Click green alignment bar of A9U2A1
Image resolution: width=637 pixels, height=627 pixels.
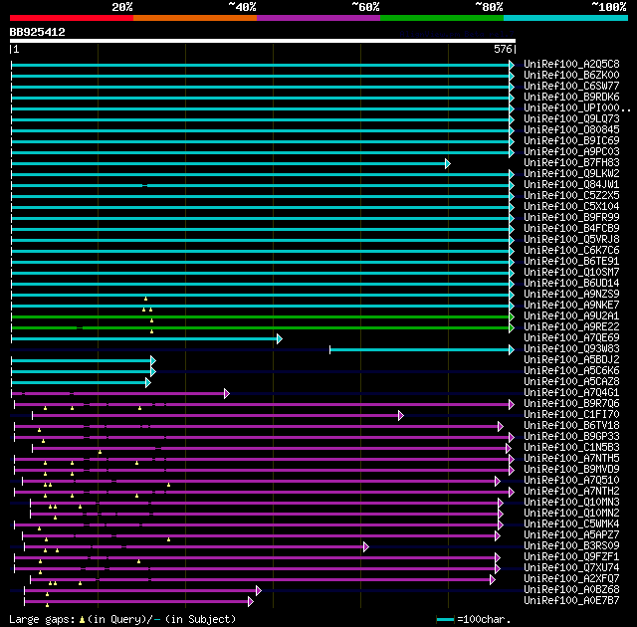(260, 316)
